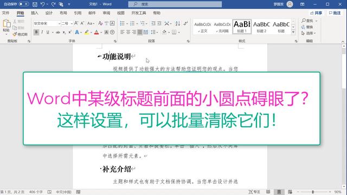Screen dimensions: 347x195
Task: Toggle italic formatting
Action: click(x=42, y=32)
